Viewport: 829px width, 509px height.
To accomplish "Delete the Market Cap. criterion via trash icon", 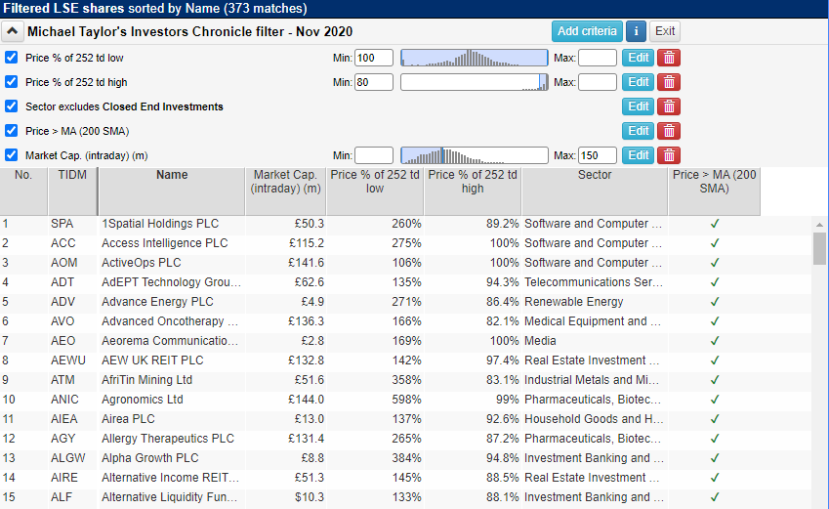I will [x=669, y=155].
